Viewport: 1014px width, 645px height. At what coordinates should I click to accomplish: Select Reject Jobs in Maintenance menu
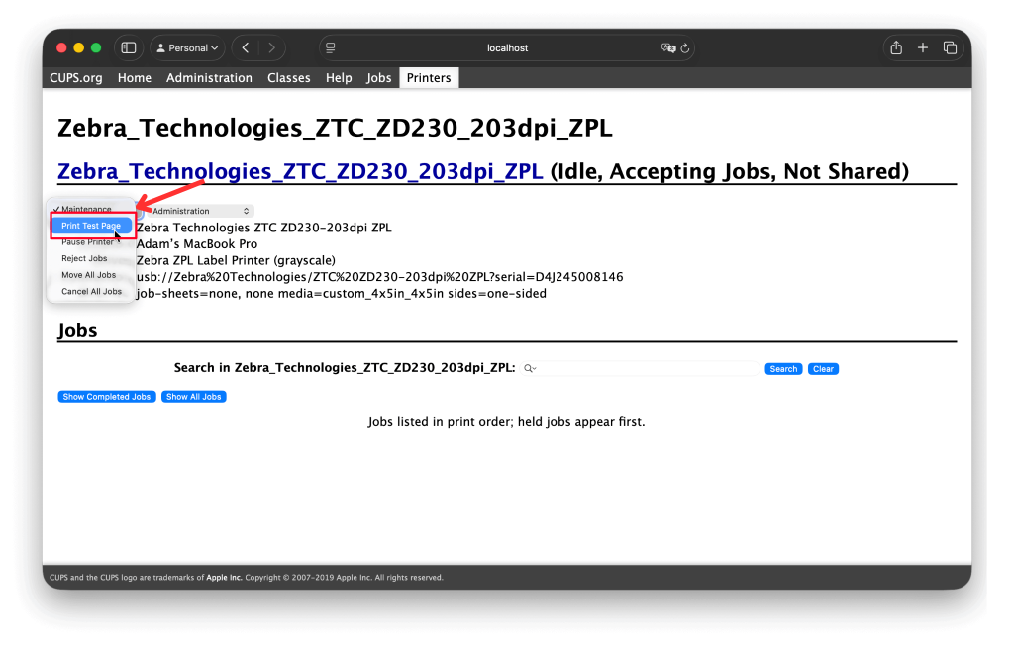(x=84, y=258)
